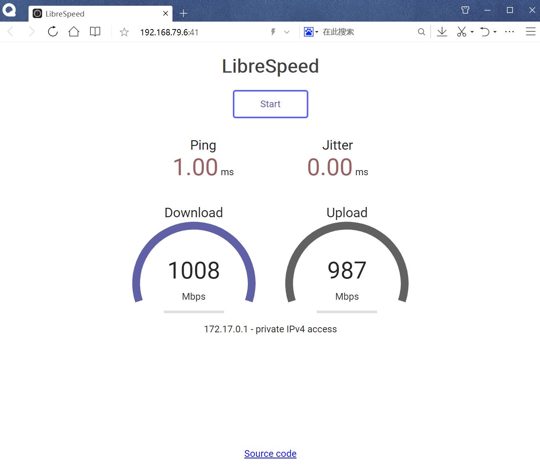This screenshot has height=469, width=540.
Task: Expand the address bar dropdown chevron
Action: [x=287, y=32]
